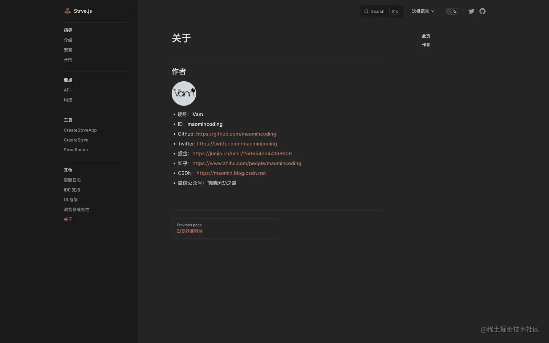This screenshot has height=343, width=549.
Task: Click the 关于 page title
Action: (x=181, y=38)
